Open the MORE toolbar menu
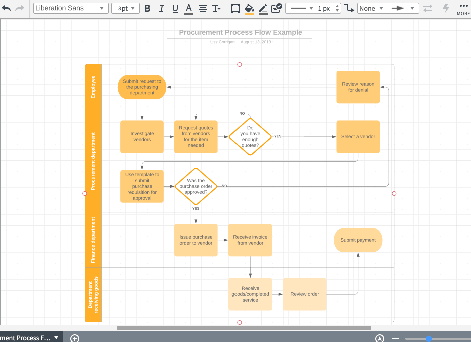The width and height of the screenshot is (471, 342). pyautogui.click(x=463, y=8)
